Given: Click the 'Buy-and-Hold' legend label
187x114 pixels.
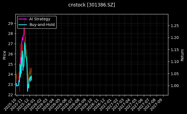Looking at the screenshot, I should 42,25.
